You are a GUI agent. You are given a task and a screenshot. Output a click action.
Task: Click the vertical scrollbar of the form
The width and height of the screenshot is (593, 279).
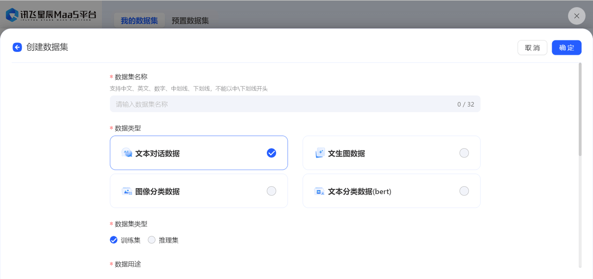click(x=580, y=111)
